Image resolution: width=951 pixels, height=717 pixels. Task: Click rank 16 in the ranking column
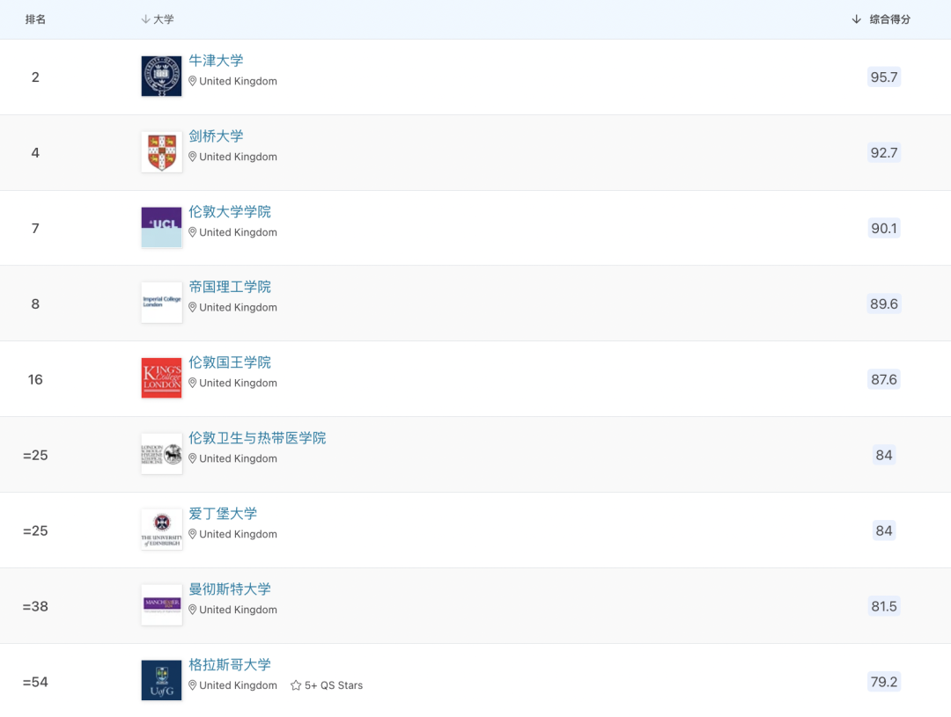(x=35, y=379)
